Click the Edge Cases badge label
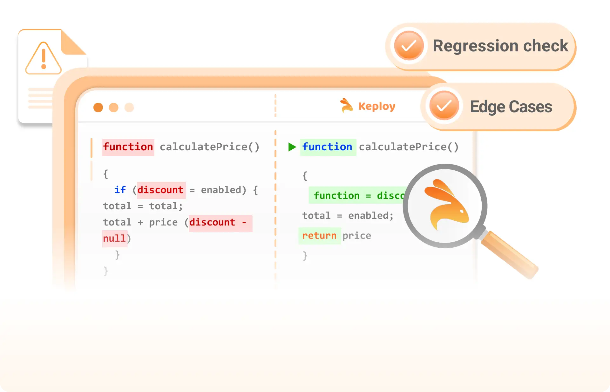Screen dimensions: 610x392 [x=511, y=107]
